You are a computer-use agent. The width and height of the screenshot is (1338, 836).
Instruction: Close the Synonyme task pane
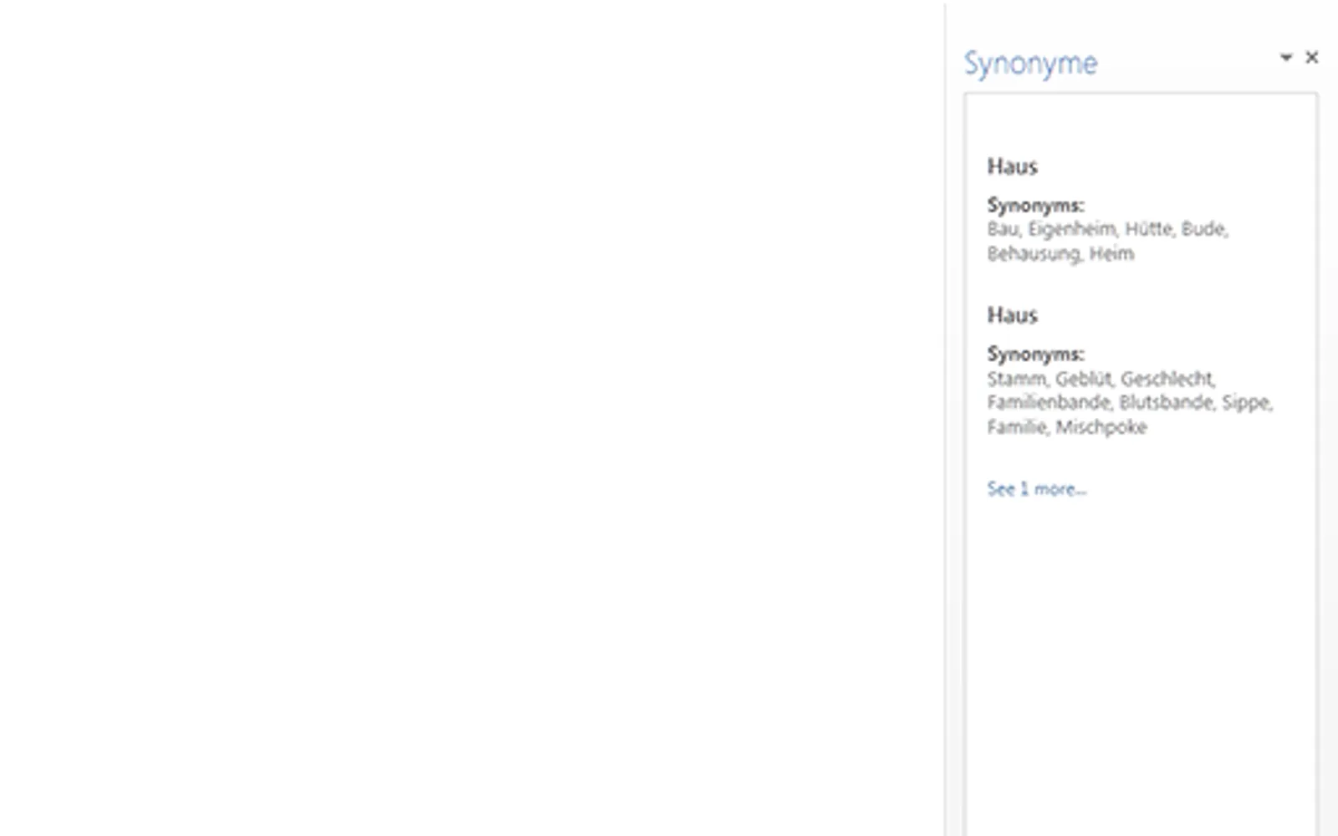click(x=1312, y=57)
